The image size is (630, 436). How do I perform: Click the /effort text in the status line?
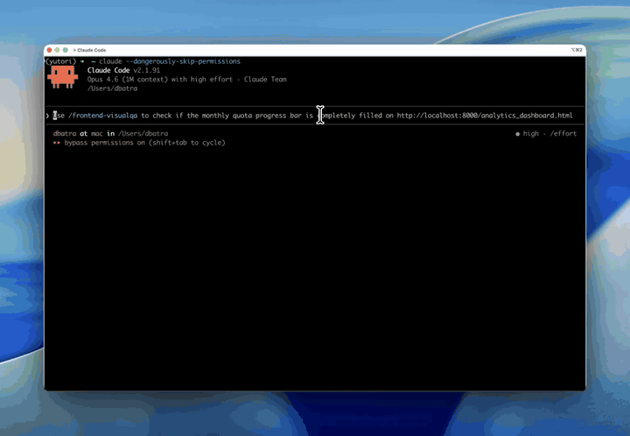[563, 133]
